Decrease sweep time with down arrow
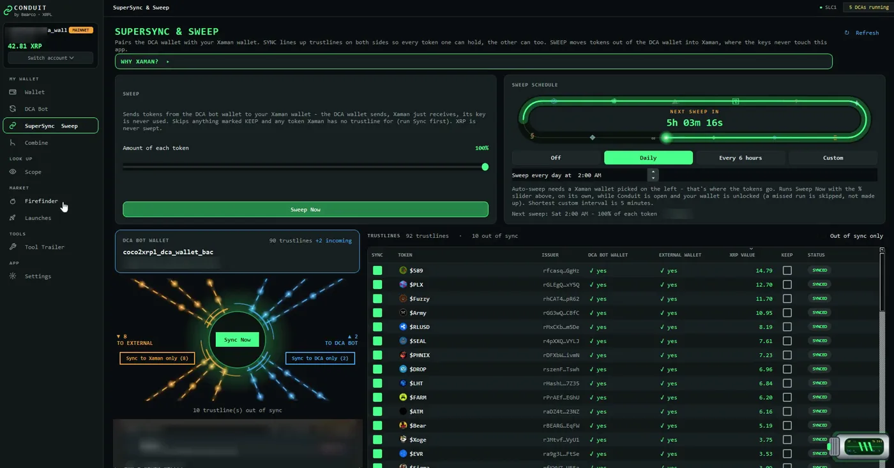The image size is (894, 468). tap(653, 178)
